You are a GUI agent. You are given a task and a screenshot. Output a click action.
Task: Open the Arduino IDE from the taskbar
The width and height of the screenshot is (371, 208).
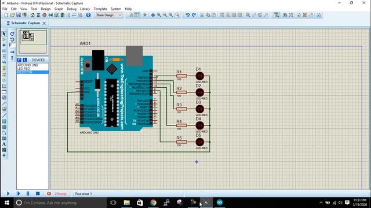[220, 203]
